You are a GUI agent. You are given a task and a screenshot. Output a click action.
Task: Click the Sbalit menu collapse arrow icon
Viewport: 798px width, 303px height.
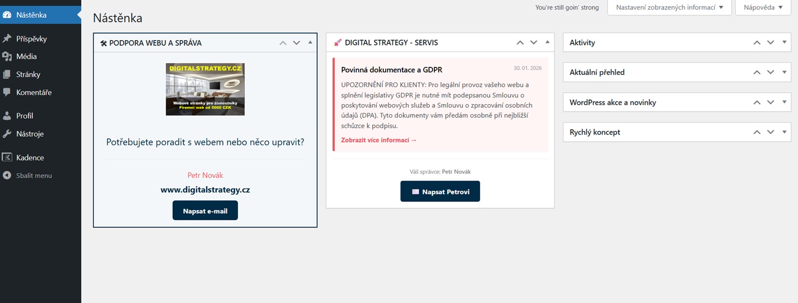[7, 176]
